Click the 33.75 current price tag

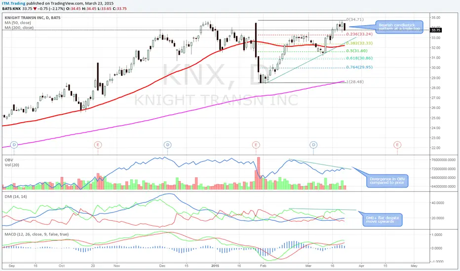(436, 30)
